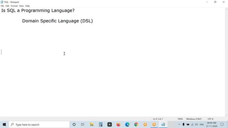Launch Firefox from the taskbar

pos(118,124)
